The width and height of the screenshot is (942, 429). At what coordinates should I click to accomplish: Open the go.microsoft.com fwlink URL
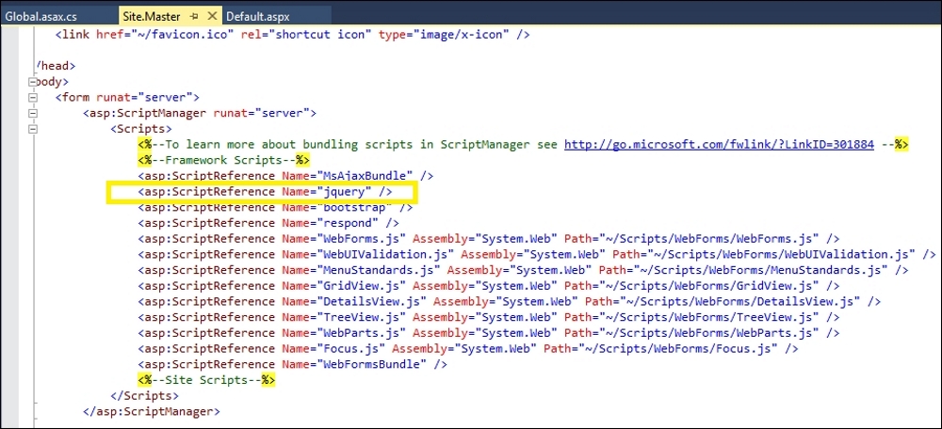(x=718, y=144)
